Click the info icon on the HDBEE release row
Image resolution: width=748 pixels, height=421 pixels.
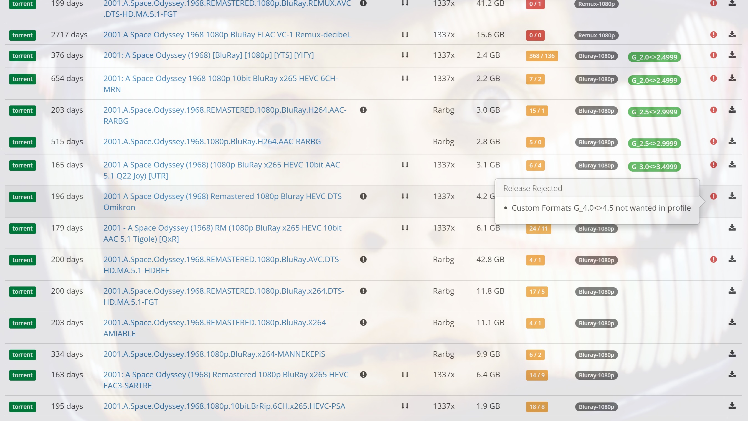coord(363,260)
